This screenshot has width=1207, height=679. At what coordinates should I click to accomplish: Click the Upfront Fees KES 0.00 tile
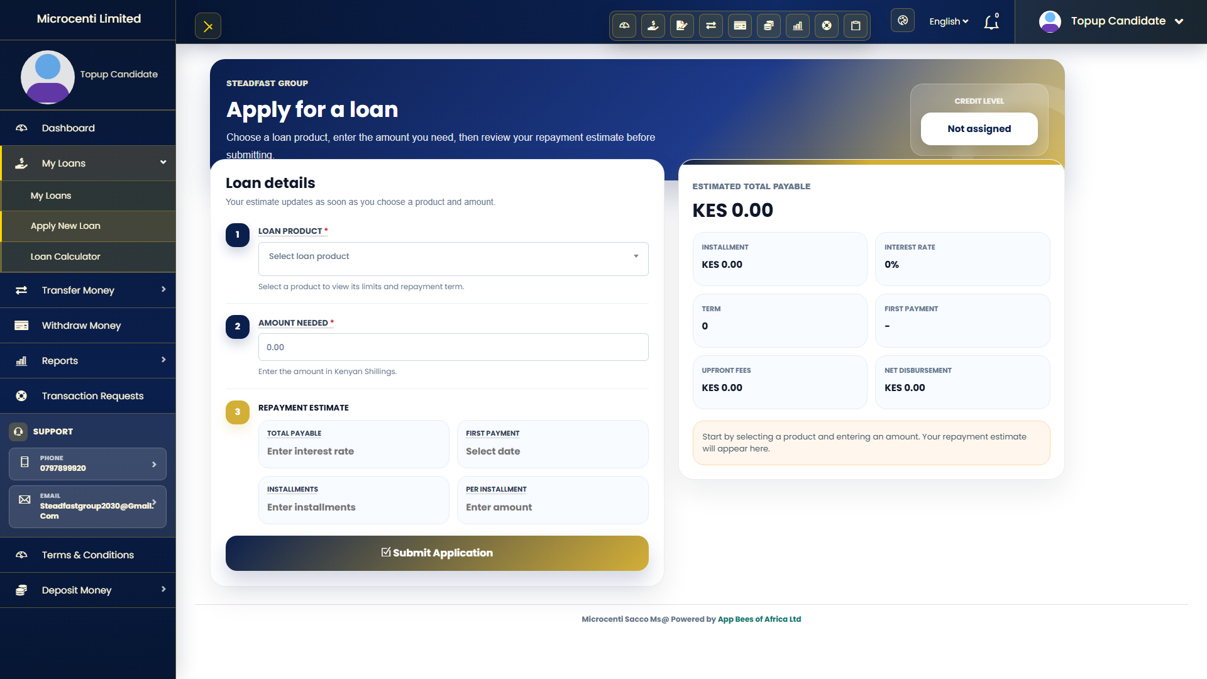coord(780,382)
